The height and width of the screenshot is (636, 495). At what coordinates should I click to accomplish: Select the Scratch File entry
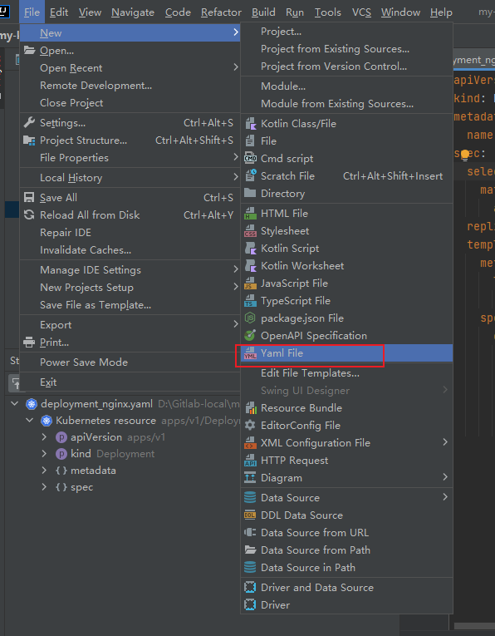[x=346, y=176]
